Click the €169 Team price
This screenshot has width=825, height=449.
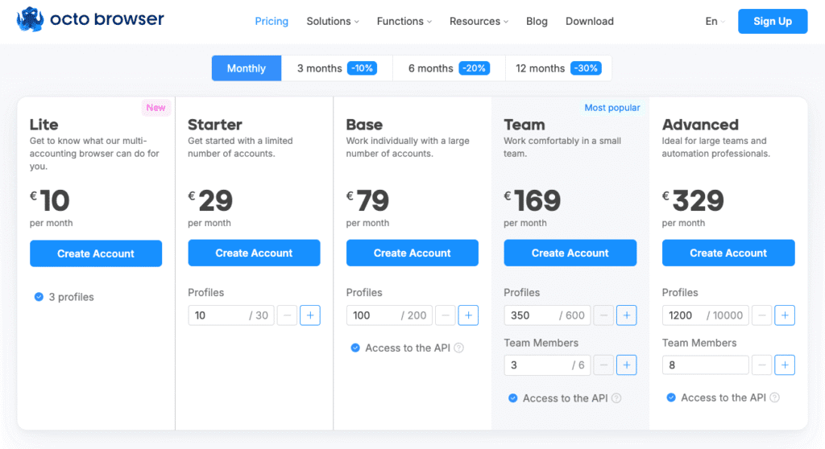(533, 200)
